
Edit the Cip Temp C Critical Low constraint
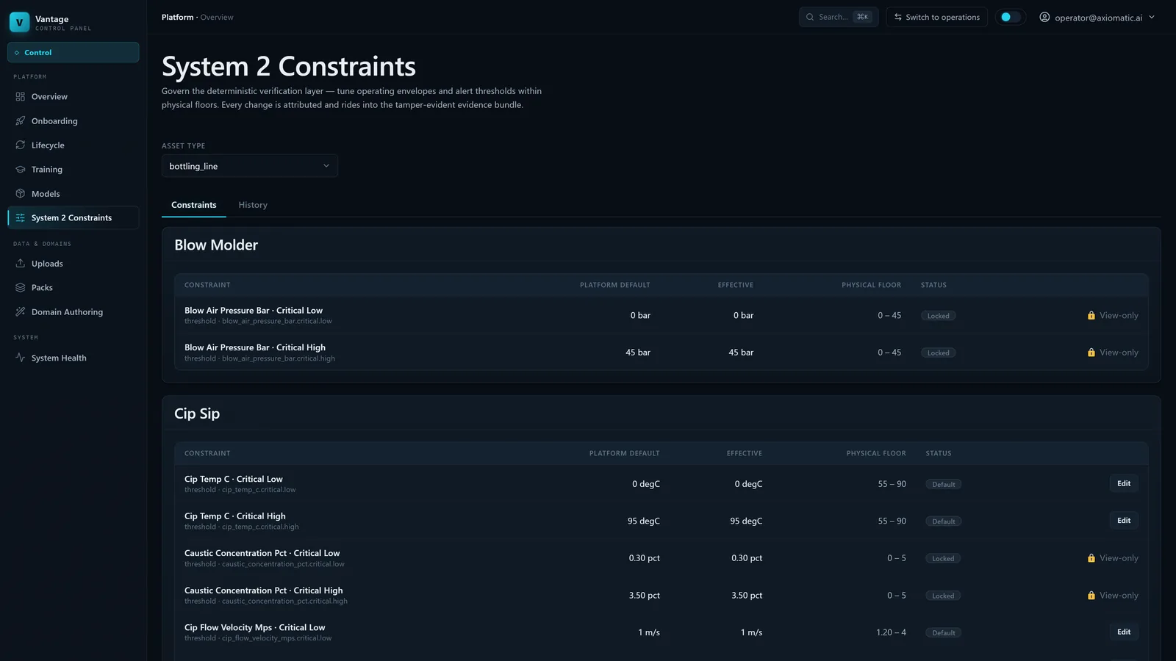[x=1124, y=483]
